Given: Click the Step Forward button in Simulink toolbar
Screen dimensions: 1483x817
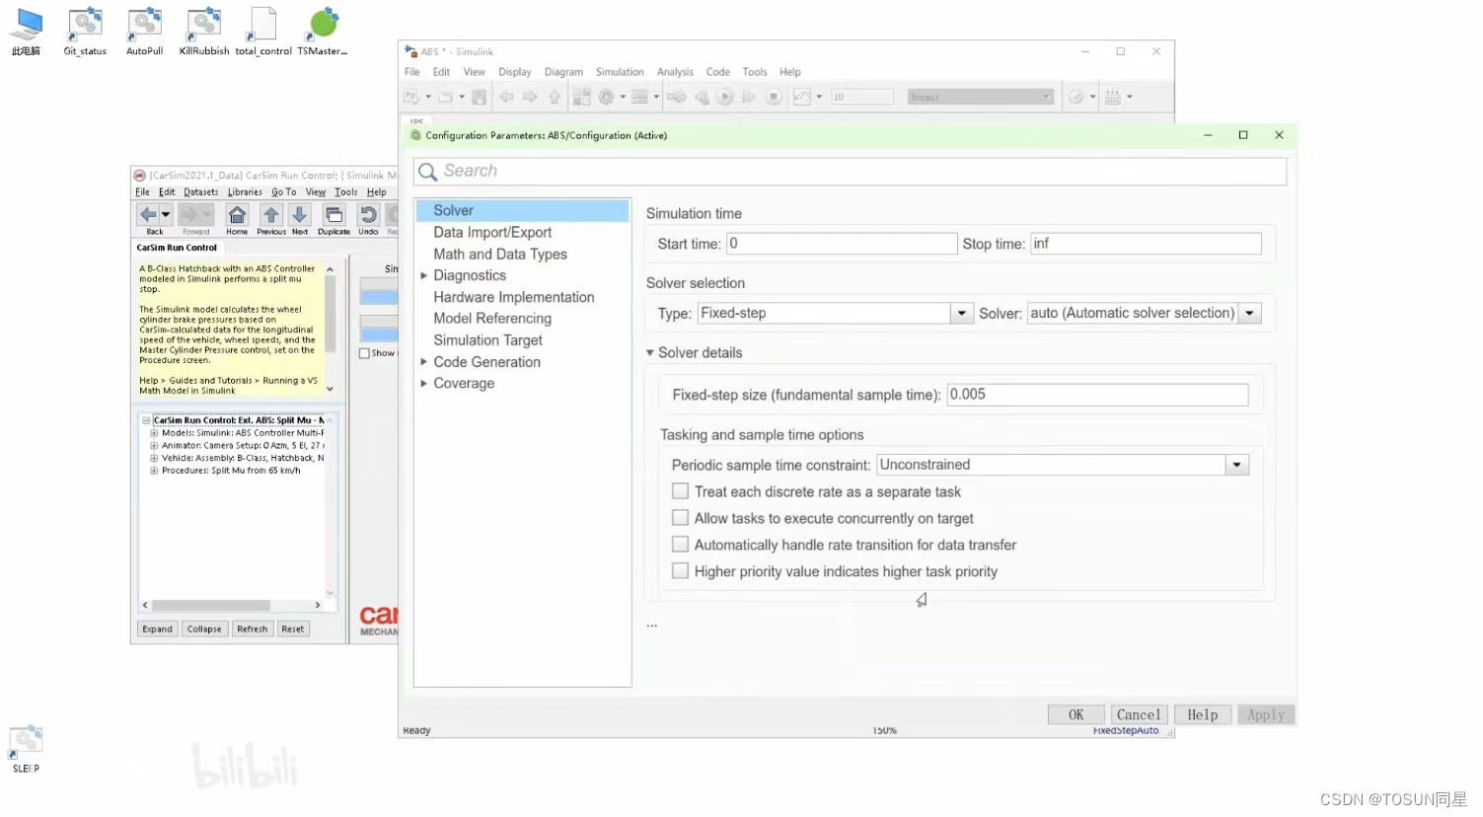Looking at the screenshot, I should pyautogui.click(x=749, y=97).
